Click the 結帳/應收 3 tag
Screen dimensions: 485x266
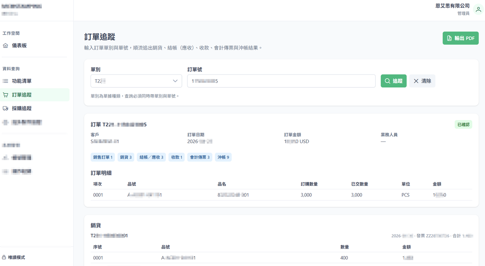coord(151,157)
